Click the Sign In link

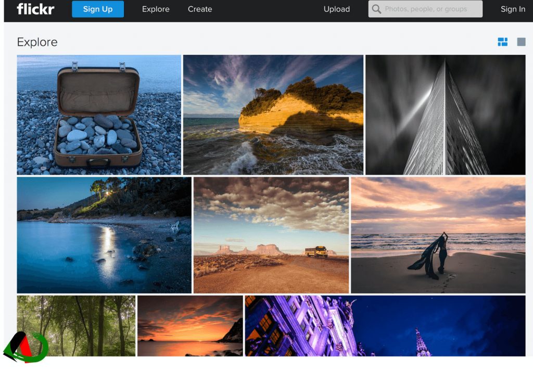click(x=513, y=9)
